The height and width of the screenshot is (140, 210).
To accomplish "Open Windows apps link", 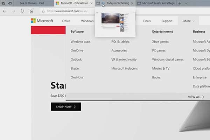I will point(80,42).
